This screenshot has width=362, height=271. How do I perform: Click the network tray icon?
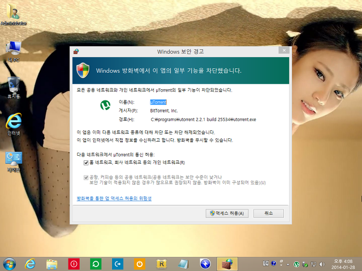(x=313, y=264)
